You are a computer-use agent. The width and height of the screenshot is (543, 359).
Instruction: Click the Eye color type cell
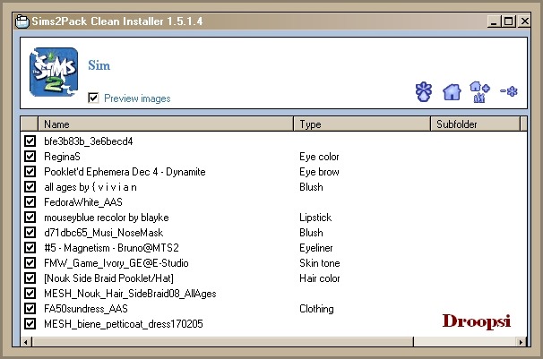click(x=319, y=157)
